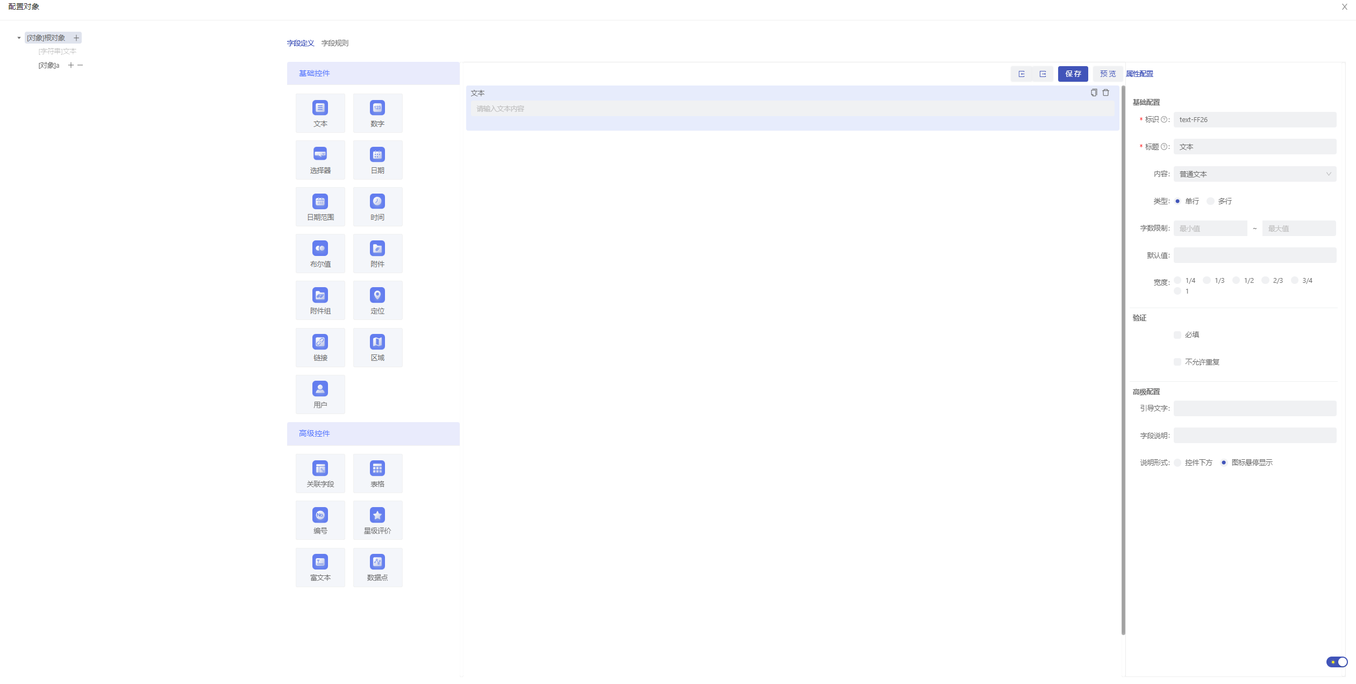Click the 默认值 default value field

[x=1254, y=255]
